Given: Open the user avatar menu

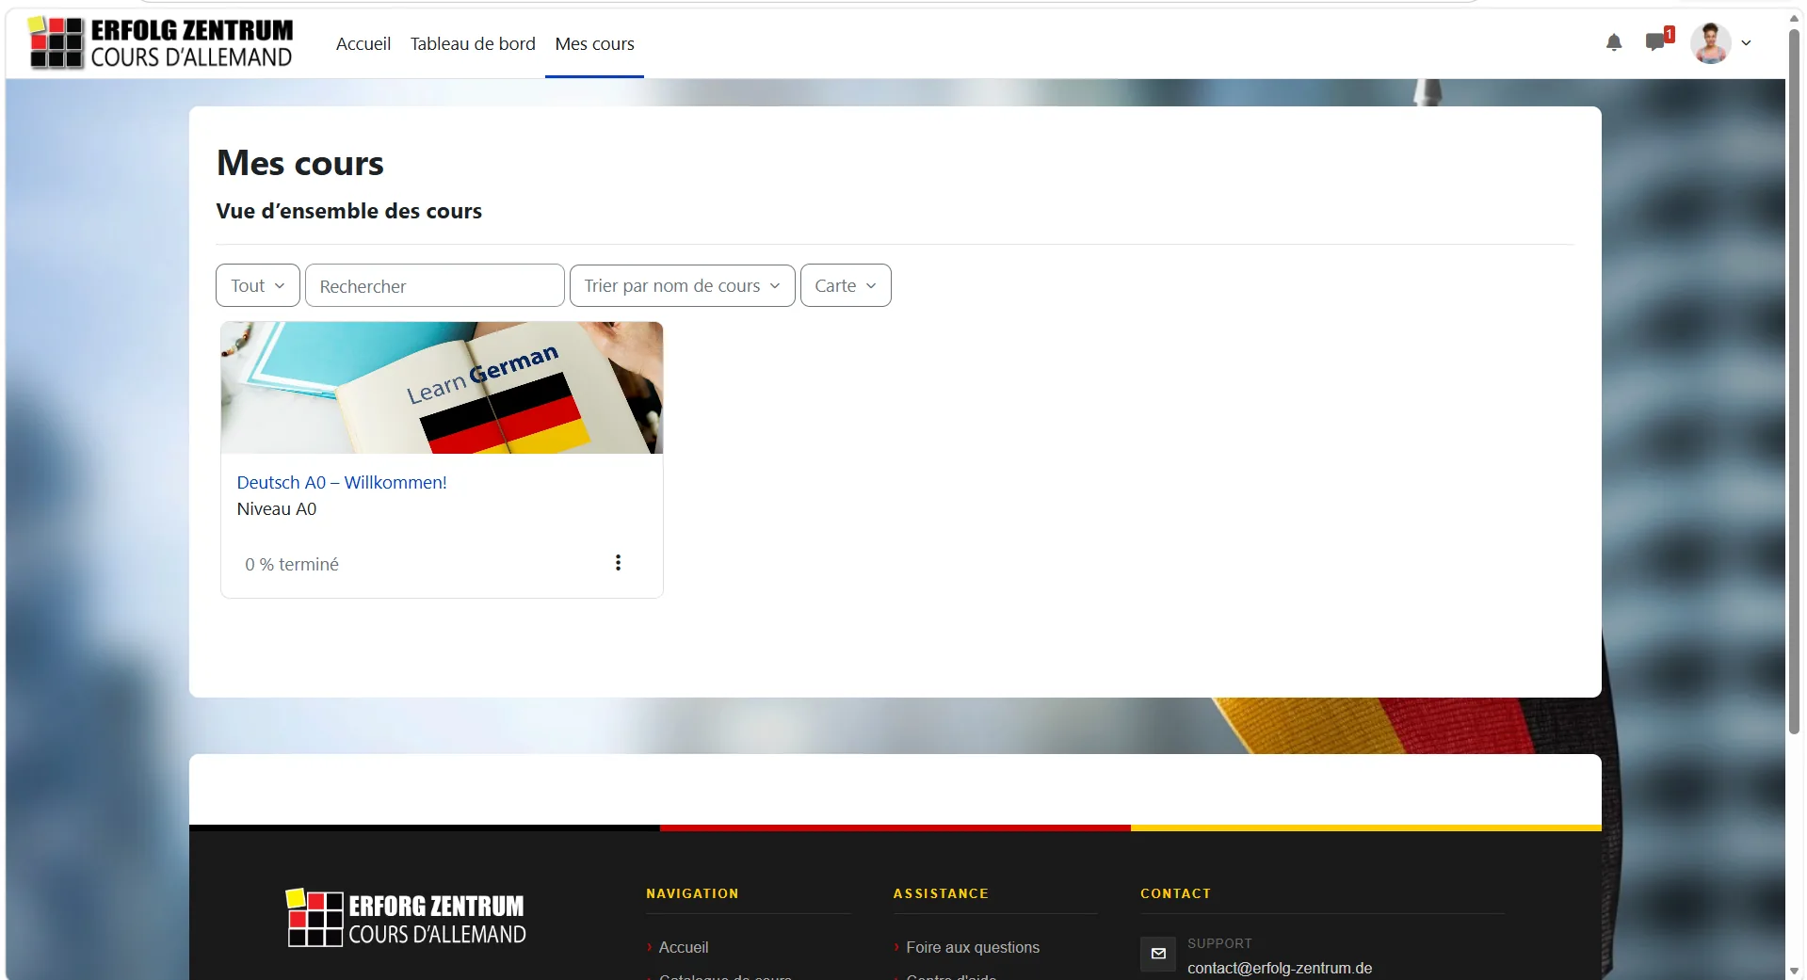Looking at the screenshot, I should click(x=1710, y=43).
